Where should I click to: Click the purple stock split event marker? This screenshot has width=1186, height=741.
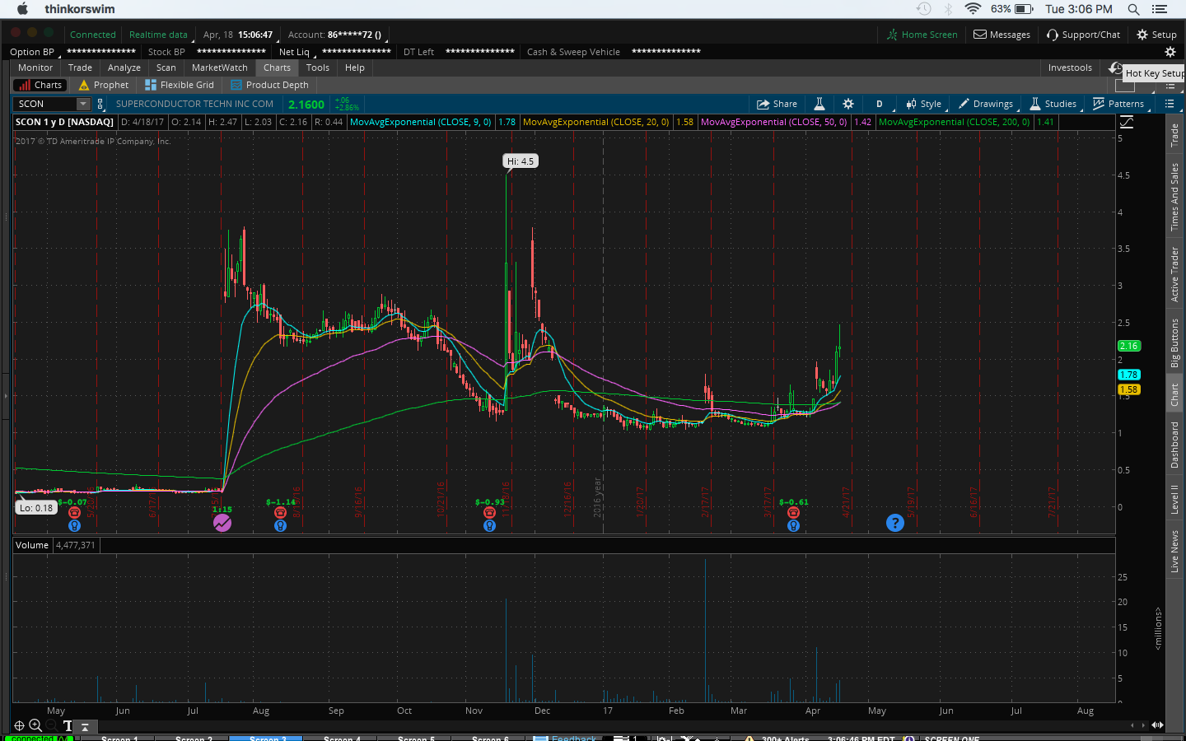point(222,522)
